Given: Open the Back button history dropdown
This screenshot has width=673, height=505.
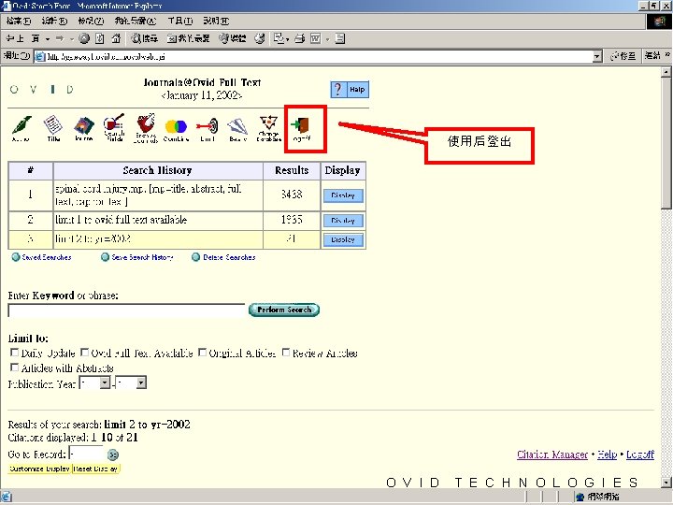Looking at the screenshot, I should [x=48, y=39].
